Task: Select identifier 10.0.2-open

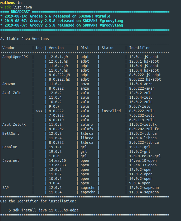Action: [141, 179]
